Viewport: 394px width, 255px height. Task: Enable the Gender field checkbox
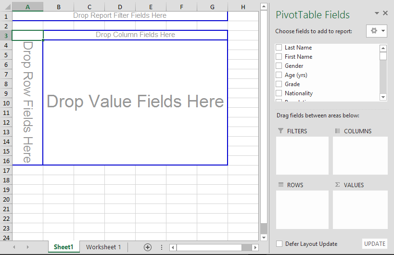coord(279,66)
